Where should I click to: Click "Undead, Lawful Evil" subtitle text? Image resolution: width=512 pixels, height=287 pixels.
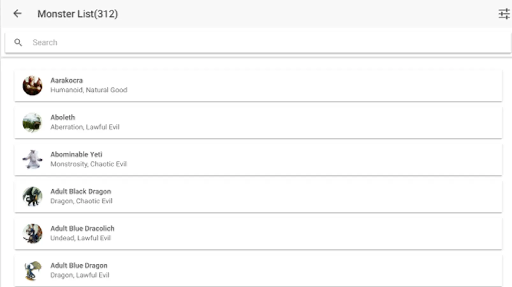click(x=80, y=238)
